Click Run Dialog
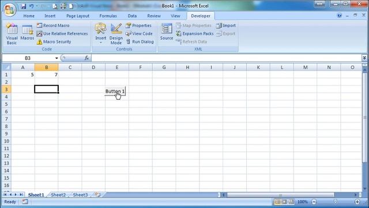369x208 pixels. tap(140, 42)
